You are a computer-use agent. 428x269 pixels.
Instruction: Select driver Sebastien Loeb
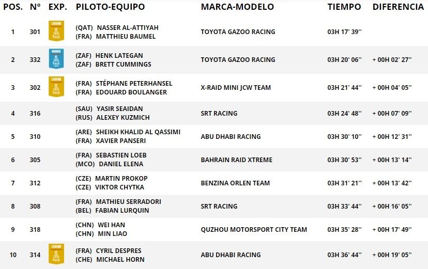[121, 155]
